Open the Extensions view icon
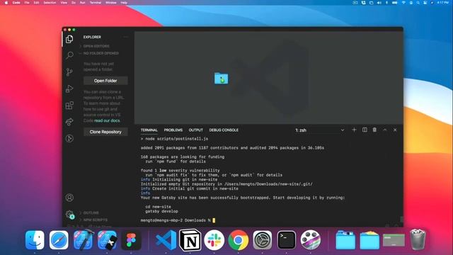Screen dimensions: 453x255 point(69,106)
